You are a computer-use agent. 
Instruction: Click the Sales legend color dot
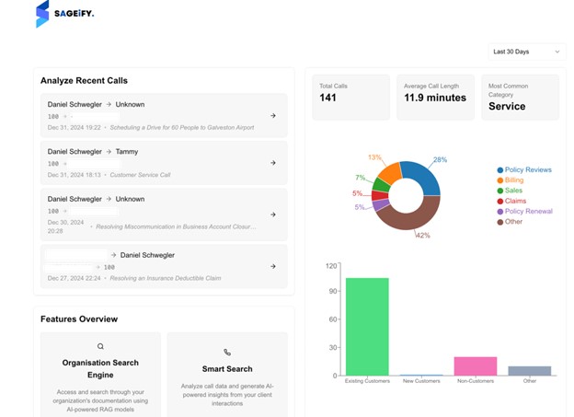(500, 191)
